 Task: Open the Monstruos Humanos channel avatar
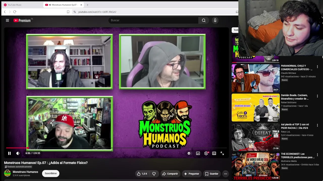point(7,173)
